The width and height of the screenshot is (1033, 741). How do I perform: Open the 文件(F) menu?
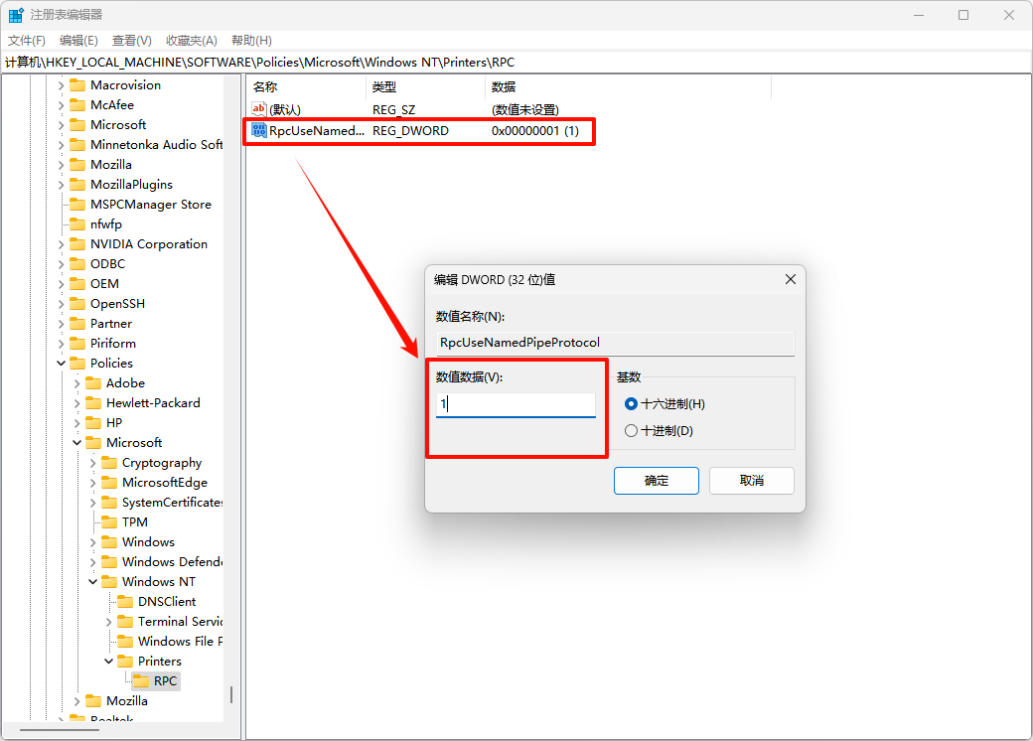click(27, 41)
